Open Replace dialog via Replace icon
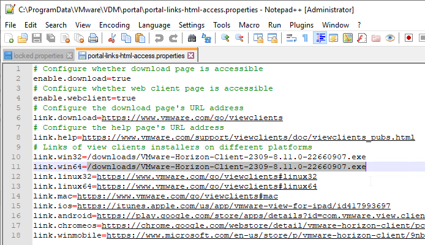 tap(206, 38)
